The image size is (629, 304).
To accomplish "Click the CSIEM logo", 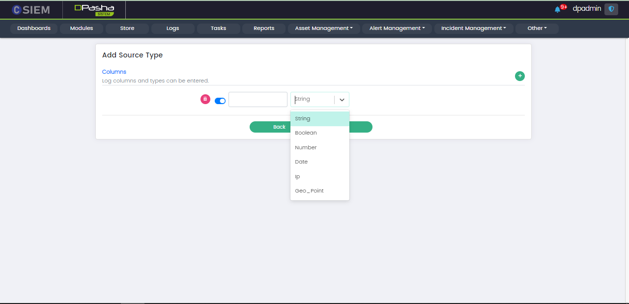I will pyautogui.click(x=31, y=9).
